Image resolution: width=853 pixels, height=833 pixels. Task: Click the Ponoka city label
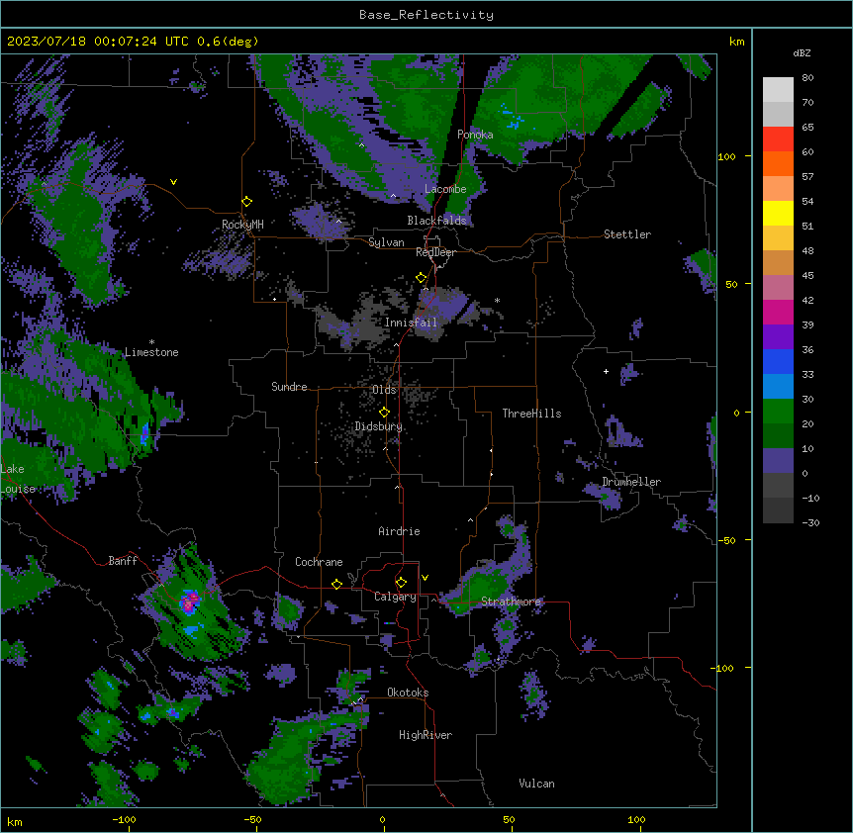tap(475, 135)
